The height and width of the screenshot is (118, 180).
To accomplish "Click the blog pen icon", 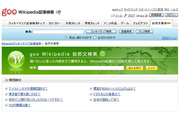I will pos(125,16).
